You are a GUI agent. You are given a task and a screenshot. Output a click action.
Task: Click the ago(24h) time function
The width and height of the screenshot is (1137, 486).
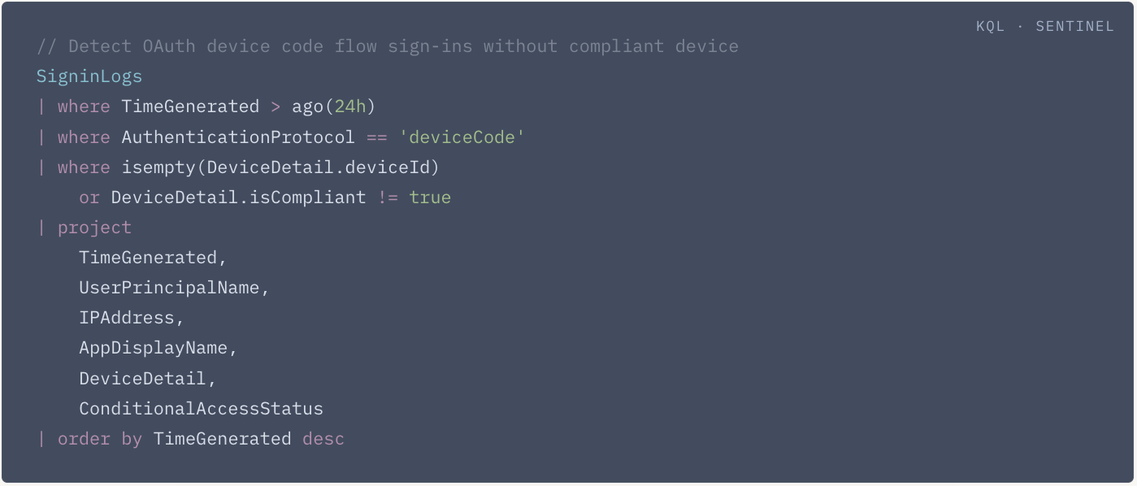pos(333,106)
